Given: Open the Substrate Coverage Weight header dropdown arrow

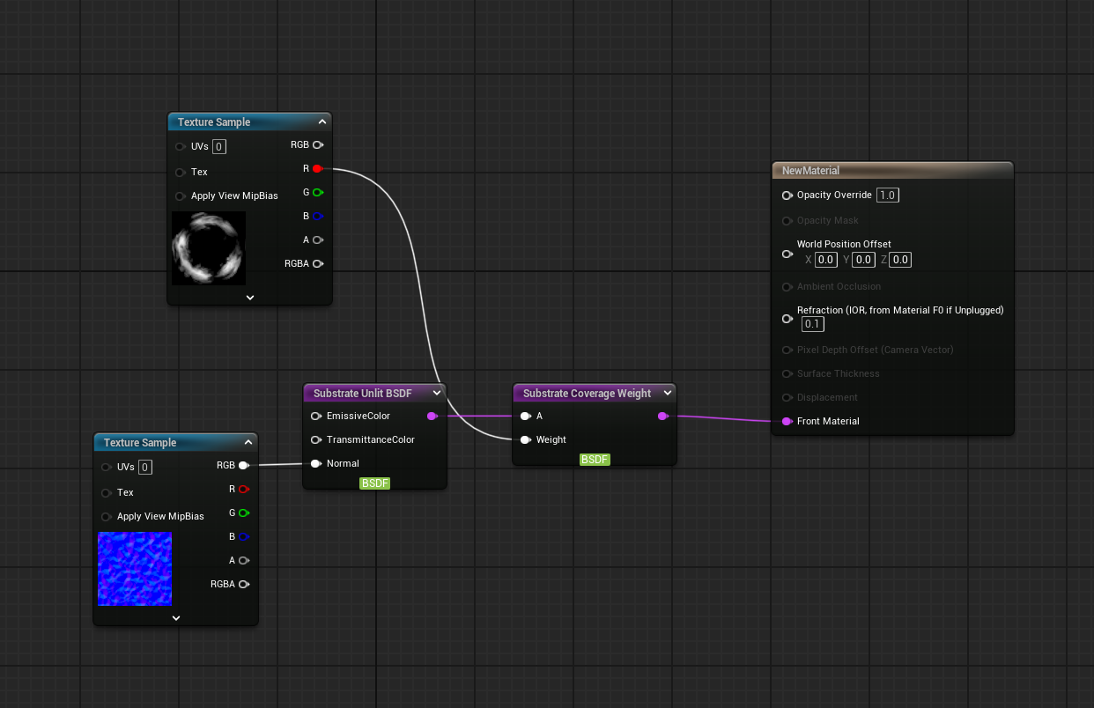Looking at the screenshot, I should click(x=667, y=393).
